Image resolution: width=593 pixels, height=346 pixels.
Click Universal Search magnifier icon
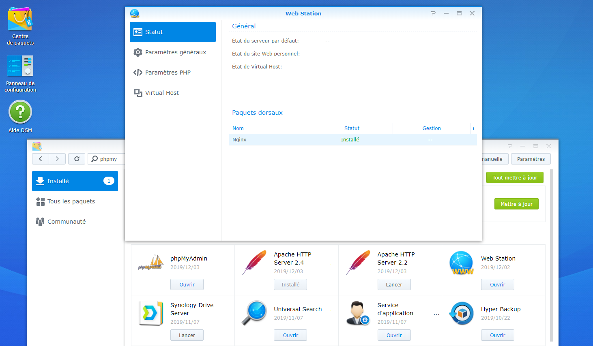pos(254,313)
